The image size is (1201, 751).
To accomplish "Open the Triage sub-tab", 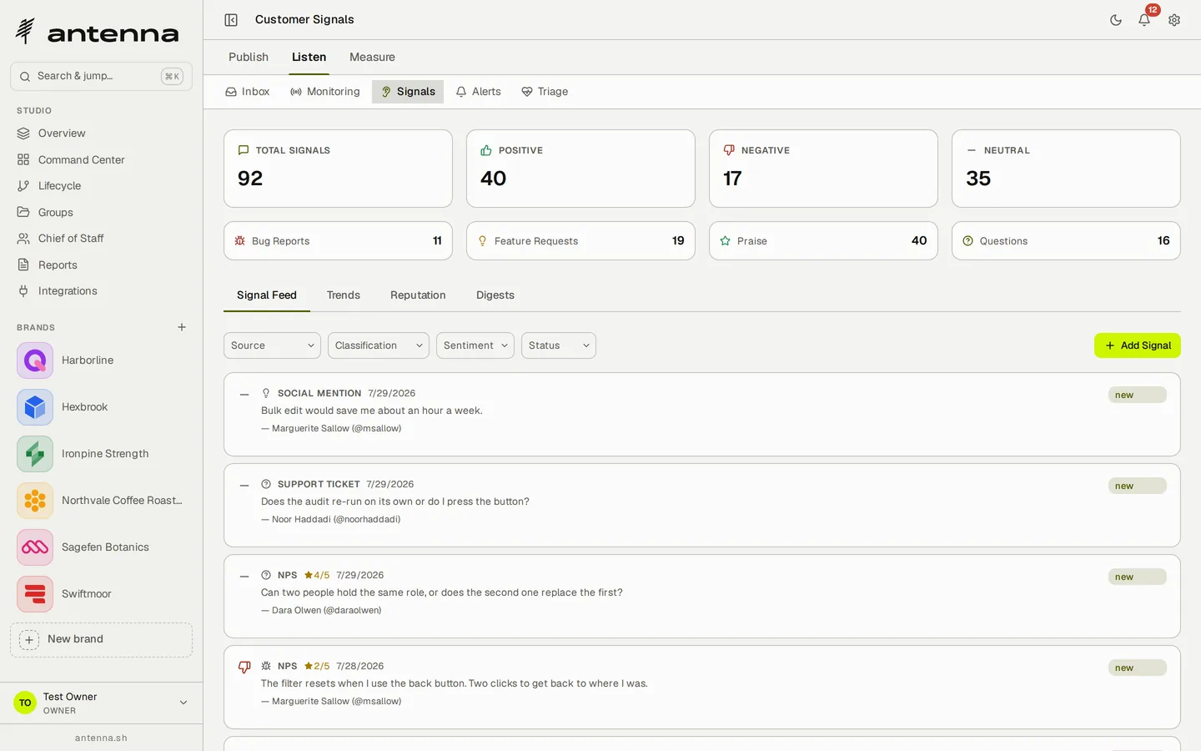I will tap(545, 92).
